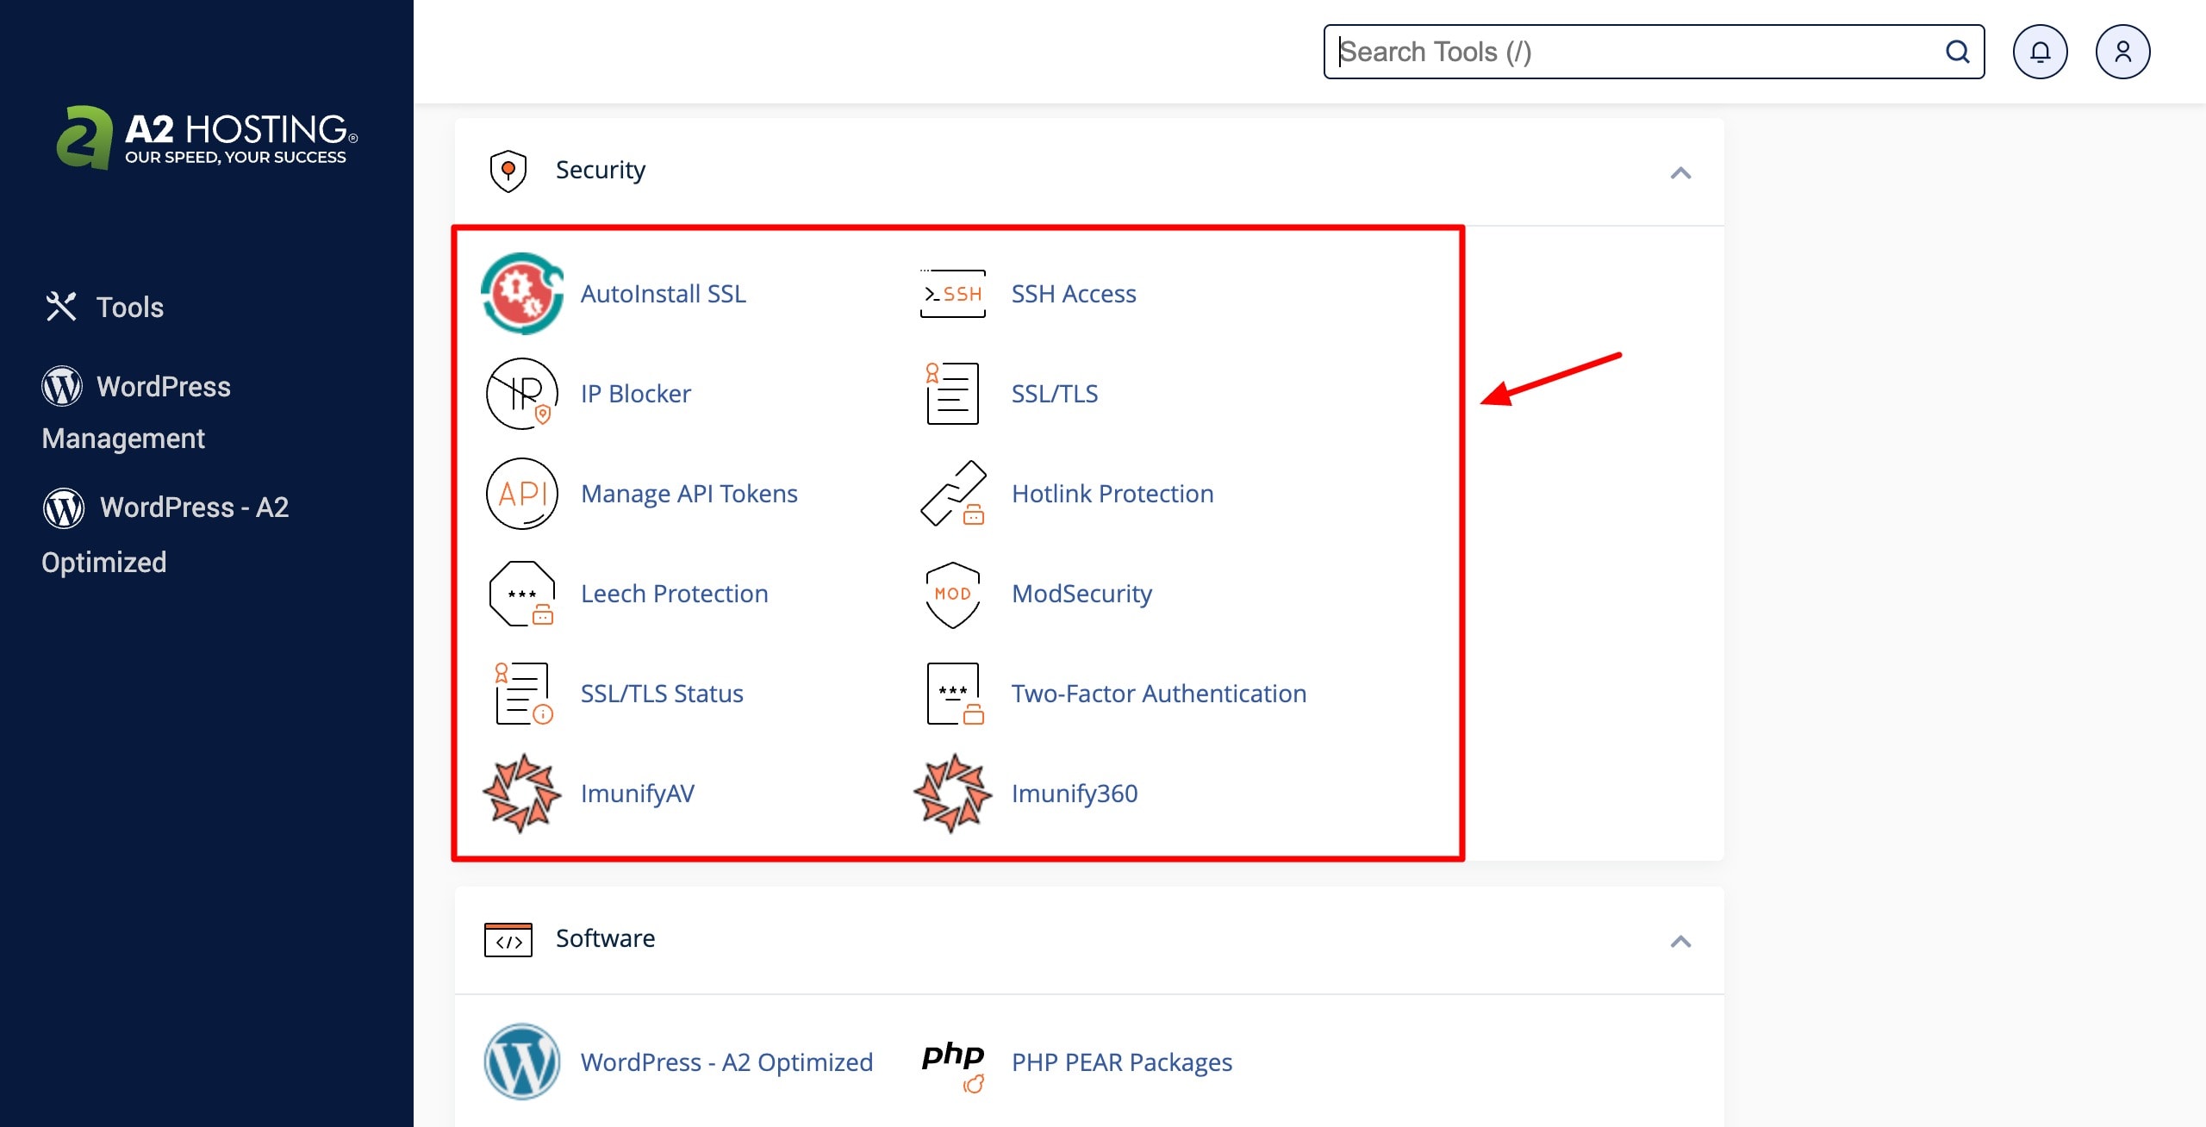The image size is (2206, 1127).
Task: Open the user account profile icon
Action: pyautogui.click(x=2122, y=52)
